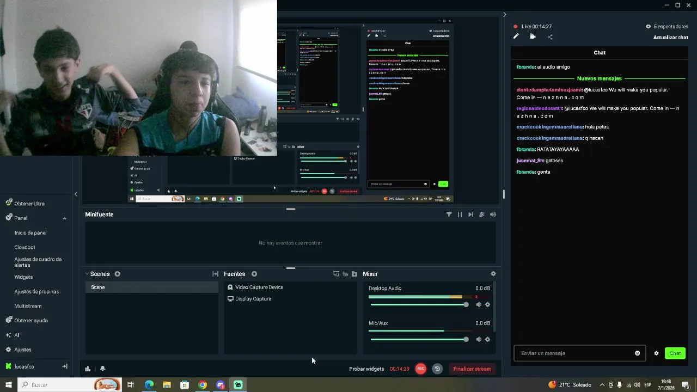The height and width of the screenshot is (392, 697).
Task: Mute the Desktop Audio speaker icon
Action: click(x=479, y=305)
